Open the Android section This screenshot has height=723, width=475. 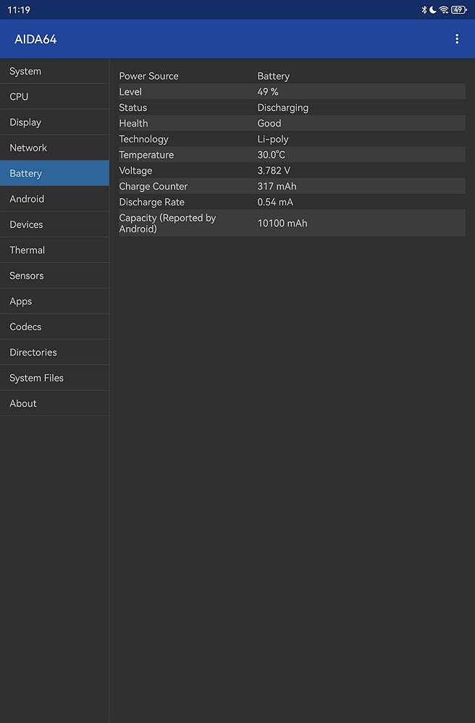click(x=54, y=199)
